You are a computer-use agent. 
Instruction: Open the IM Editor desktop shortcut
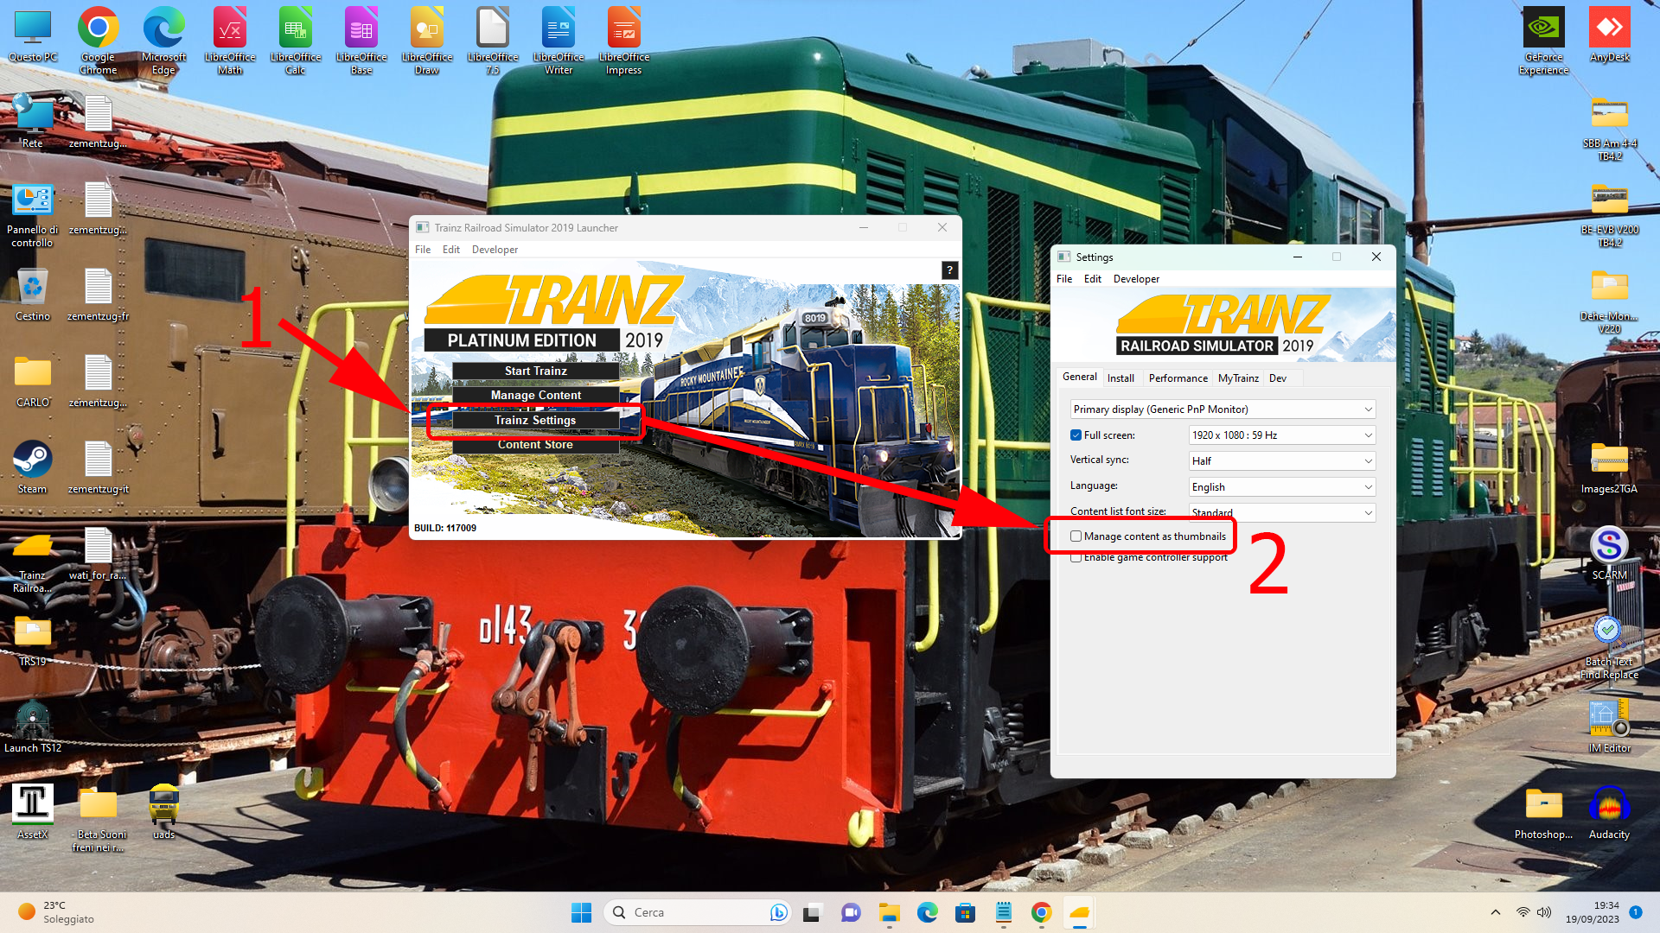[x=1609, y=727]
